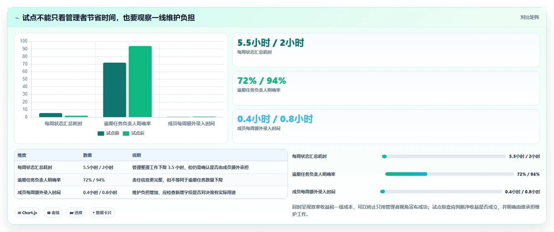This screenshot has height=232, width=554.
Task: Click the large 72% / 94% card value
Action: (x=262, y=81)
